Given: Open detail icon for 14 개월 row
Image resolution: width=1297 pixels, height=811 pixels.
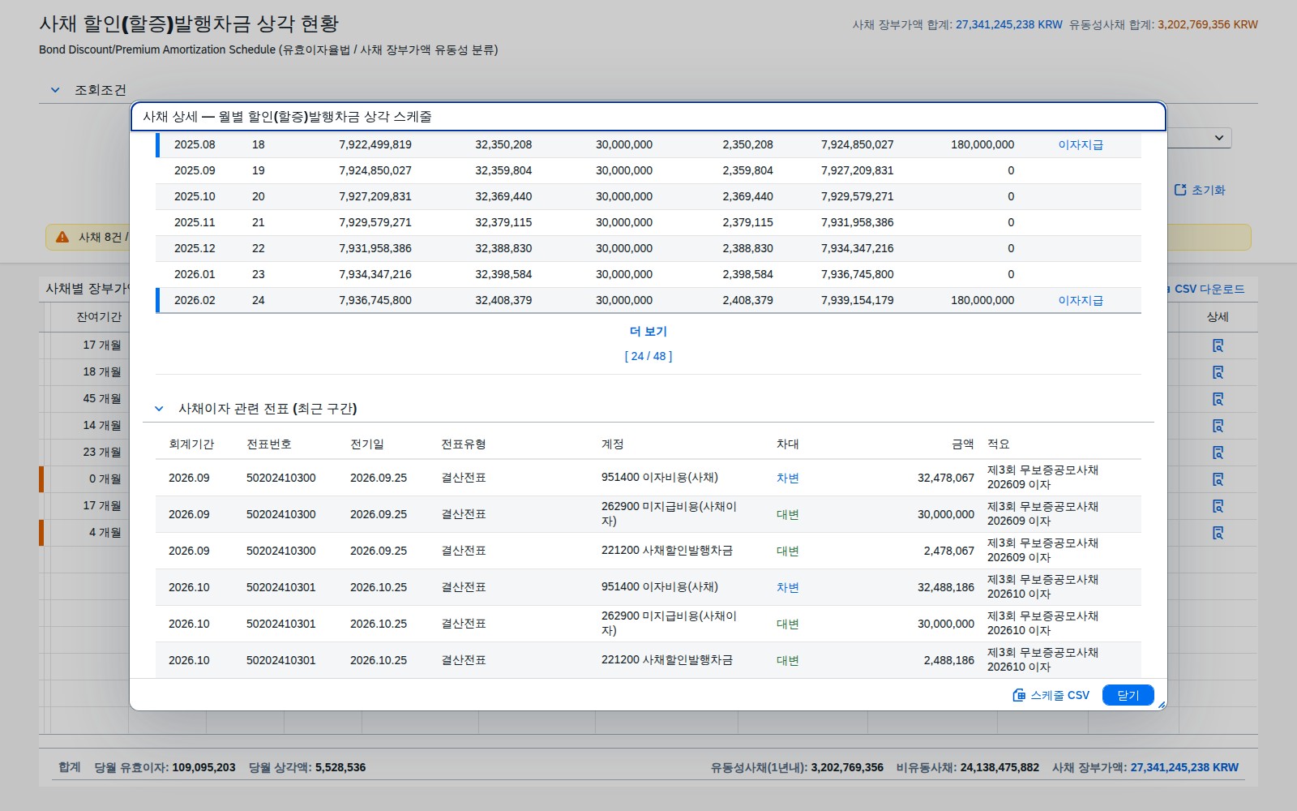Looking at the screenshot, I should [x=1218, y=426].
